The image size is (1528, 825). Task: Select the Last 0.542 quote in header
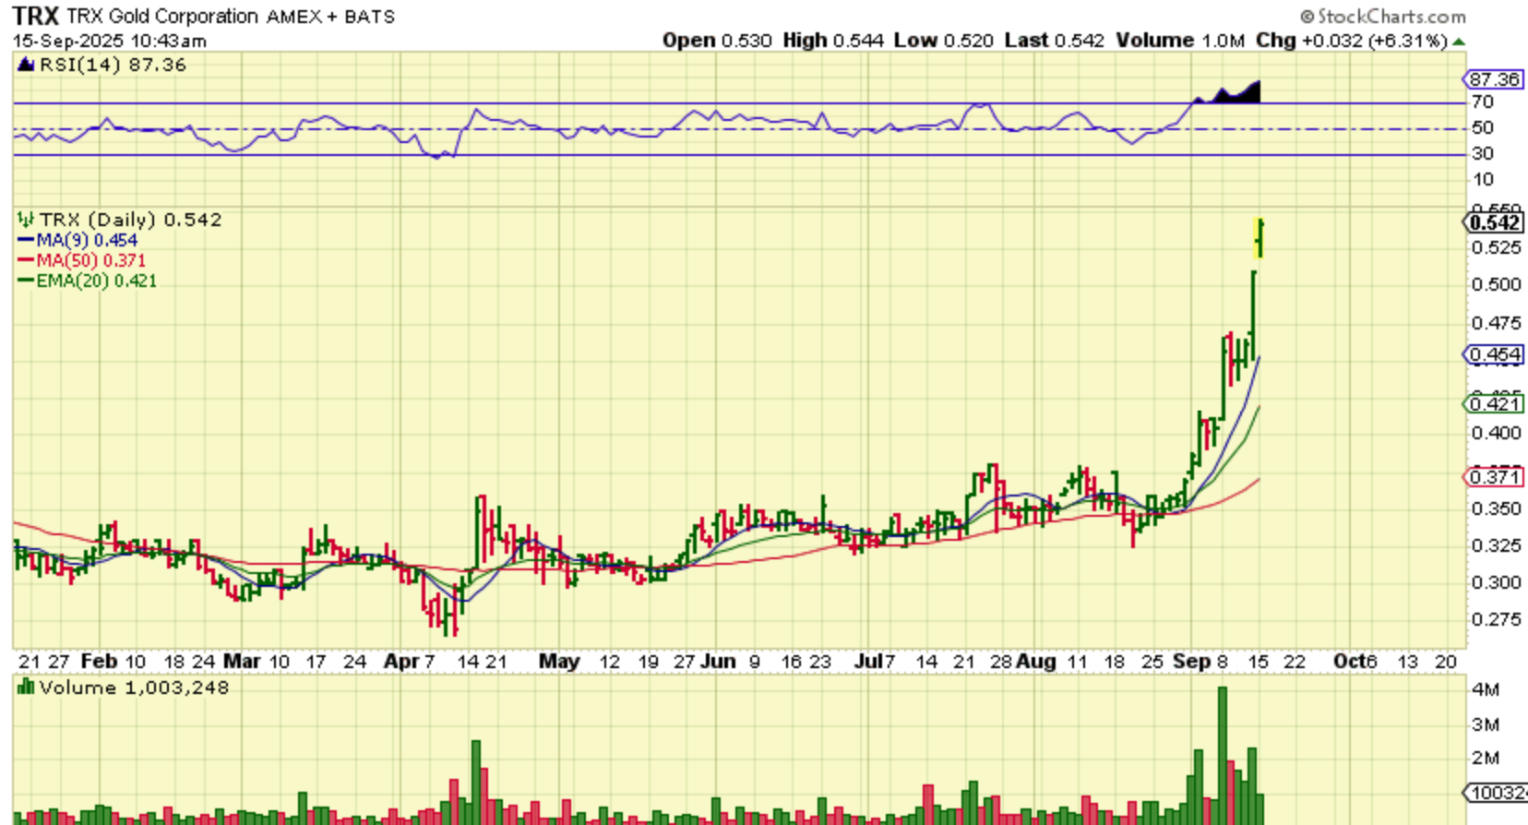coord(1055,41)
